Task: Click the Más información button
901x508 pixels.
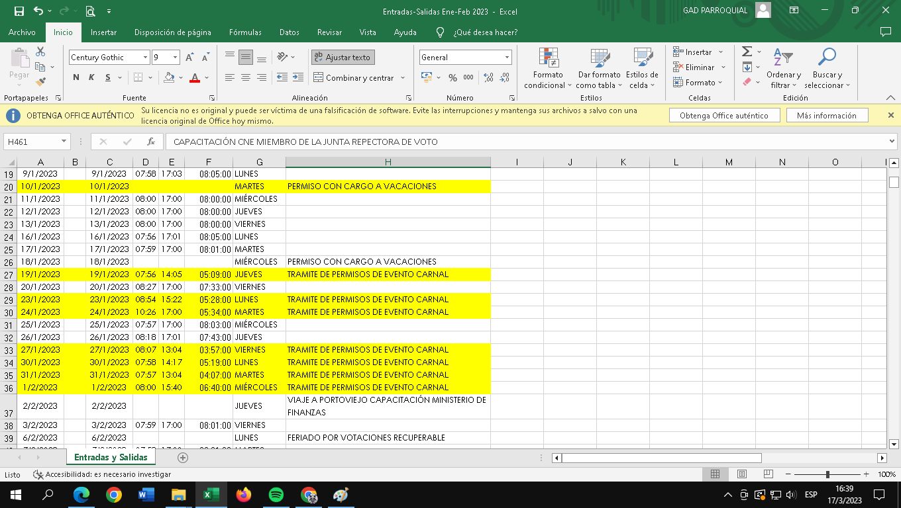Action: pyautogui.click(x=826, y=116)
